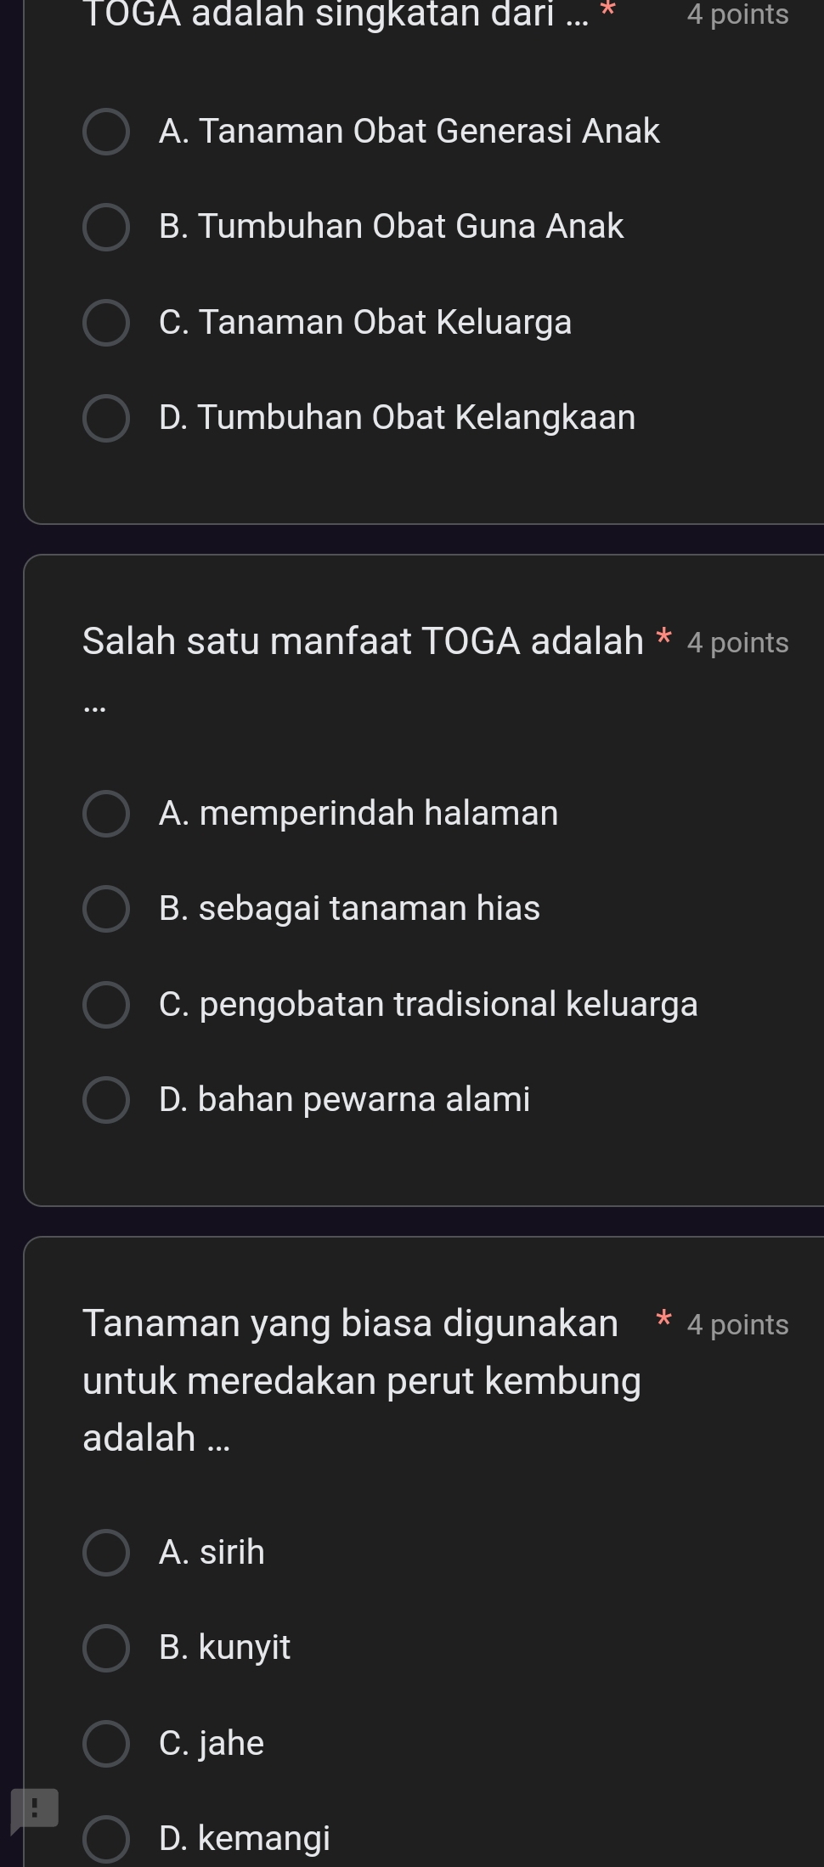The height and width of the screenshot is (1867, 824).
Task: Choose the A. sirih option
Action: click(x=106, y=1553)
